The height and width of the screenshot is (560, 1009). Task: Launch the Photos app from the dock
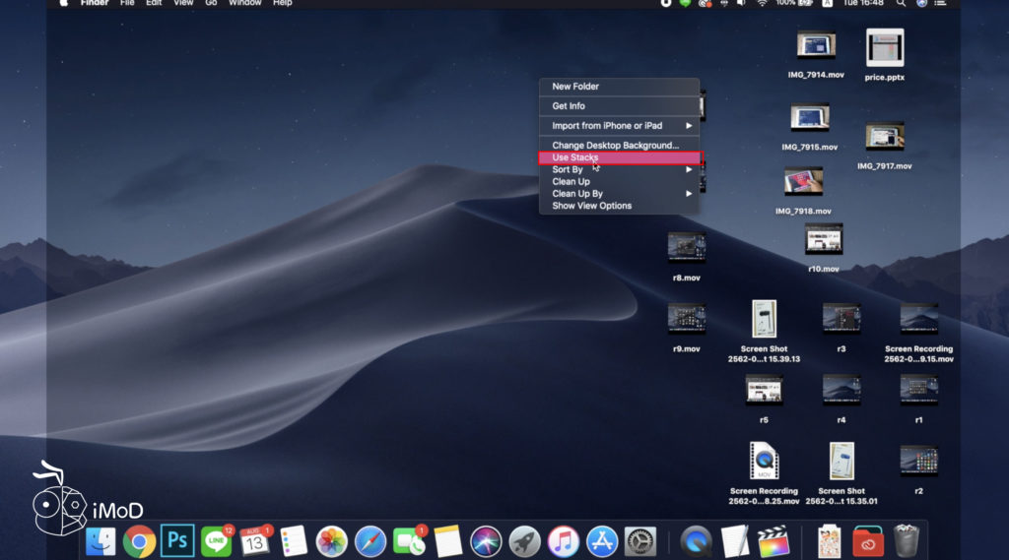331,542
